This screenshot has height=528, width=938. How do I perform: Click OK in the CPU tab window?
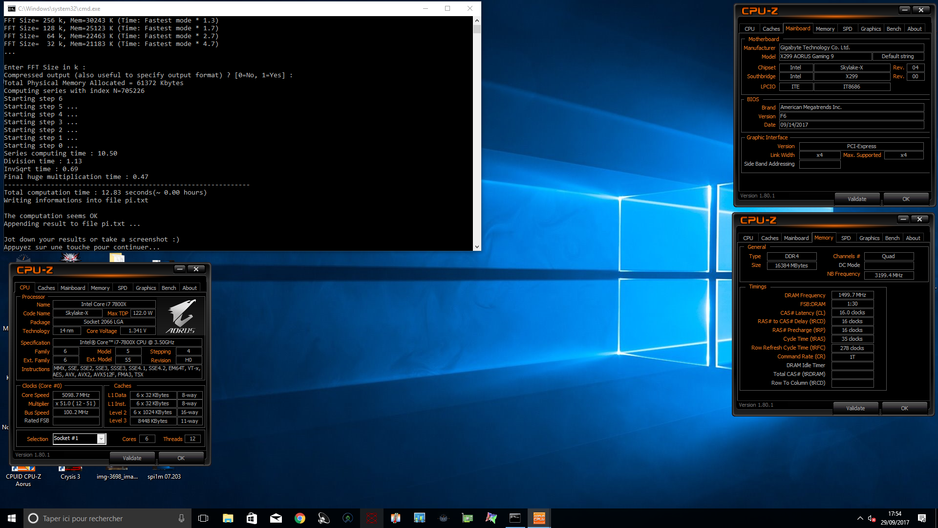pos(181,458)
